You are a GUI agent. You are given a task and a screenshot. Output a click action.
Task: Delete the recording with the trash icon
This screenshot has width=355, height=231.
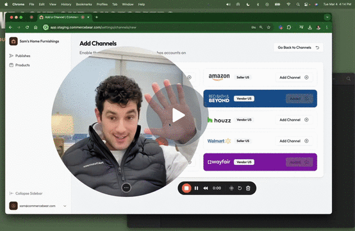pos(248,188)
